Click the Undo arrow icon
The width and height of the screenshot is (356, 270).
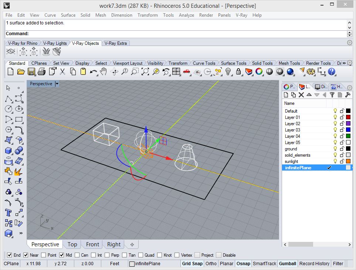click(x=93, y=72)
